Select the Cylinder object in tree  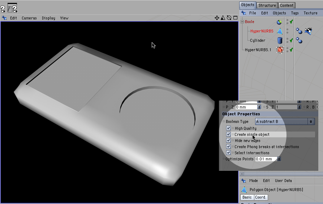click(x=258, y=40)
